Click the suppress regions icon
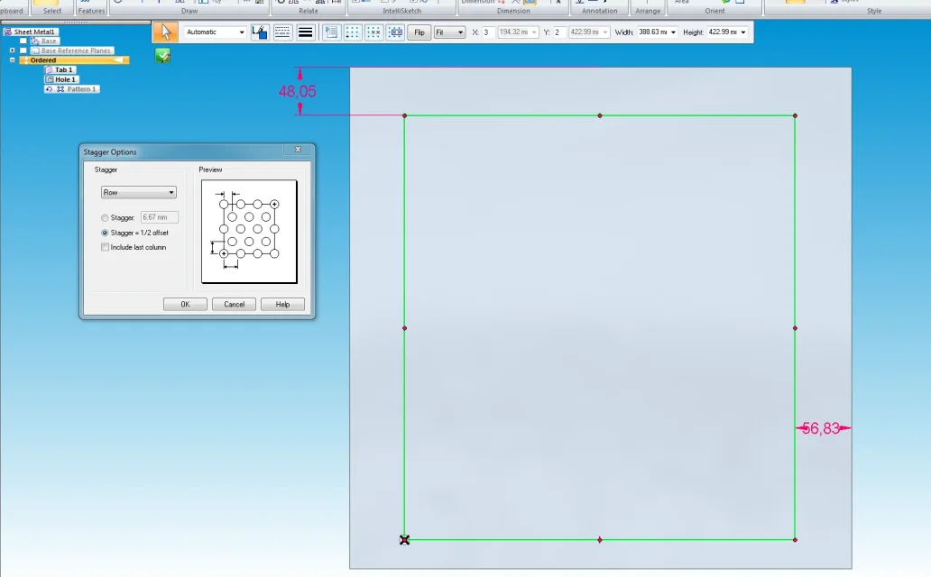Viewport: 931px width, 577px height. (395, 32)
